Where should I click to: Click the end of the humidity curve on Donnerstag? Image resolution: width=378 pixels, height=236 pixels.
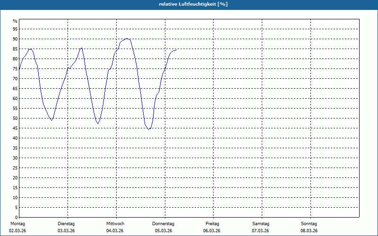pyautogui.click(x=176, y=50)
